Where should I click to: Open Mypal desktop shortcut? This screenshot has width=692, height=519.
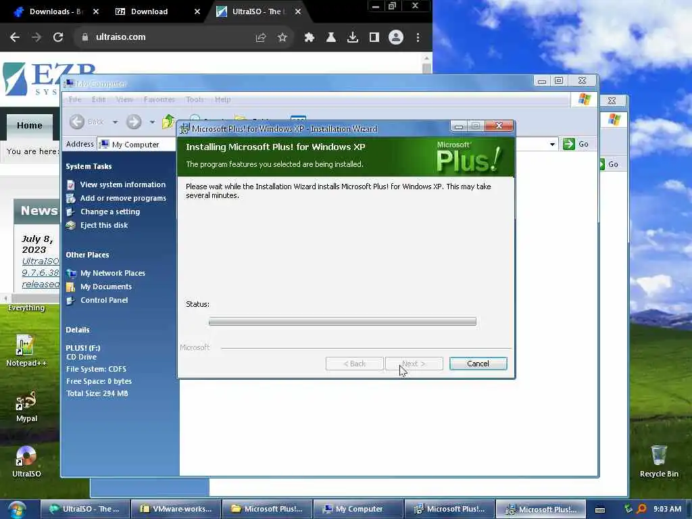tap(26, 407)
